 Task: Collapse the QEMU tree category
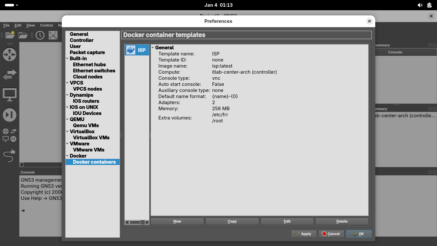pos(67,119)
